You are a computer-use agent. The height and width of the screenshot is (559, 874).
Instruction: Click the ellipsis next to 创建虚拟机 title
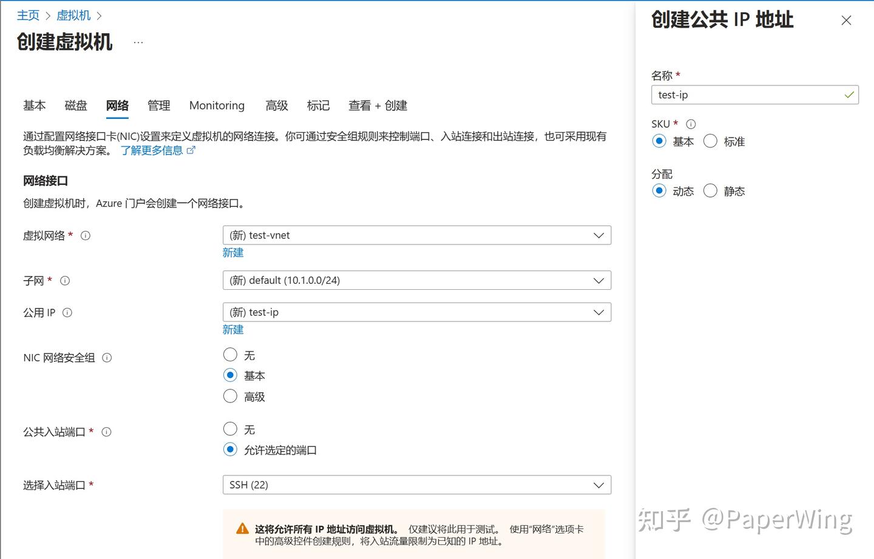(x=138, y=41)
